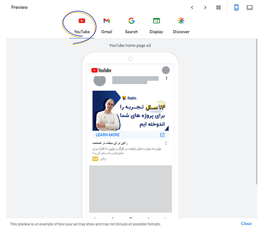This screenshot has height=228, width=266.
Task: Click the profile avatar circle in YouTube header
Action: tap(166, 70)
